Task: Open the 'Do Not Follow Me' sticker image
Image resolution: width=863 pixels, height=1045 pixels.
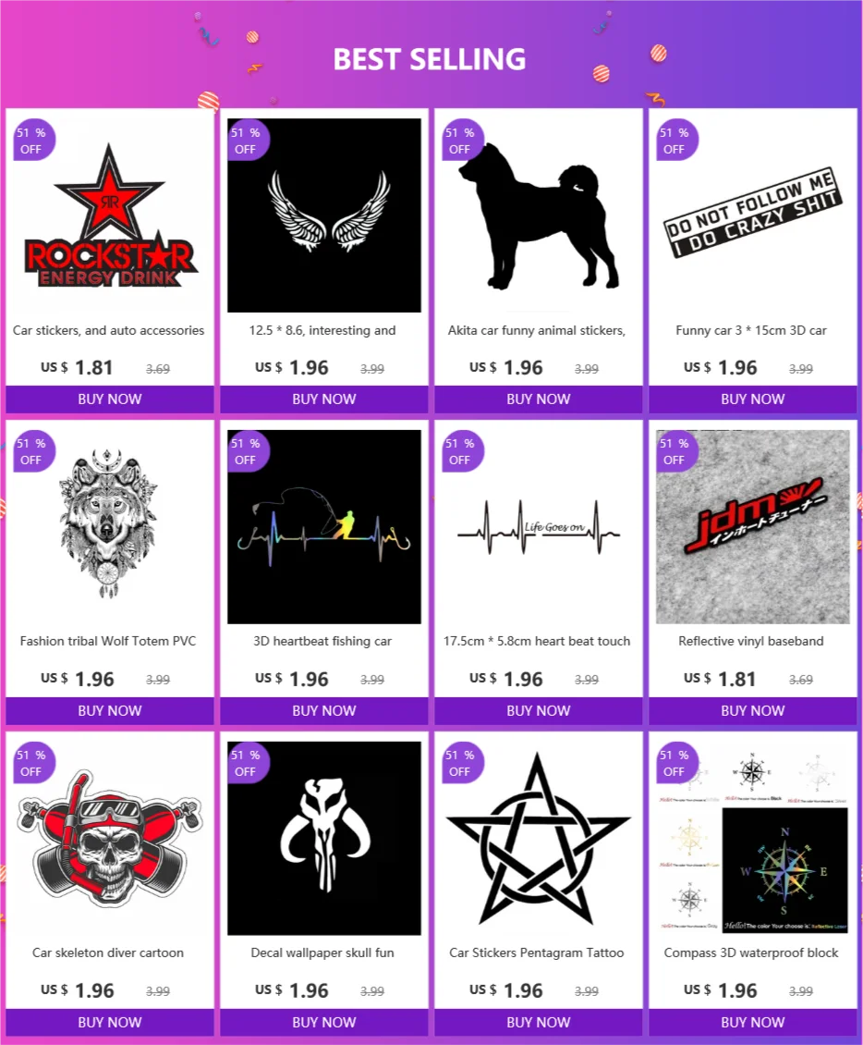Action: pos(753,215)
